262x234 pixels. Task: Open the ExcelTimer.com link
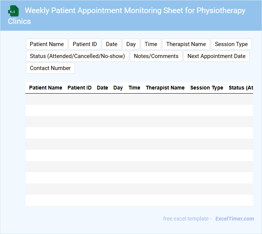234,219
